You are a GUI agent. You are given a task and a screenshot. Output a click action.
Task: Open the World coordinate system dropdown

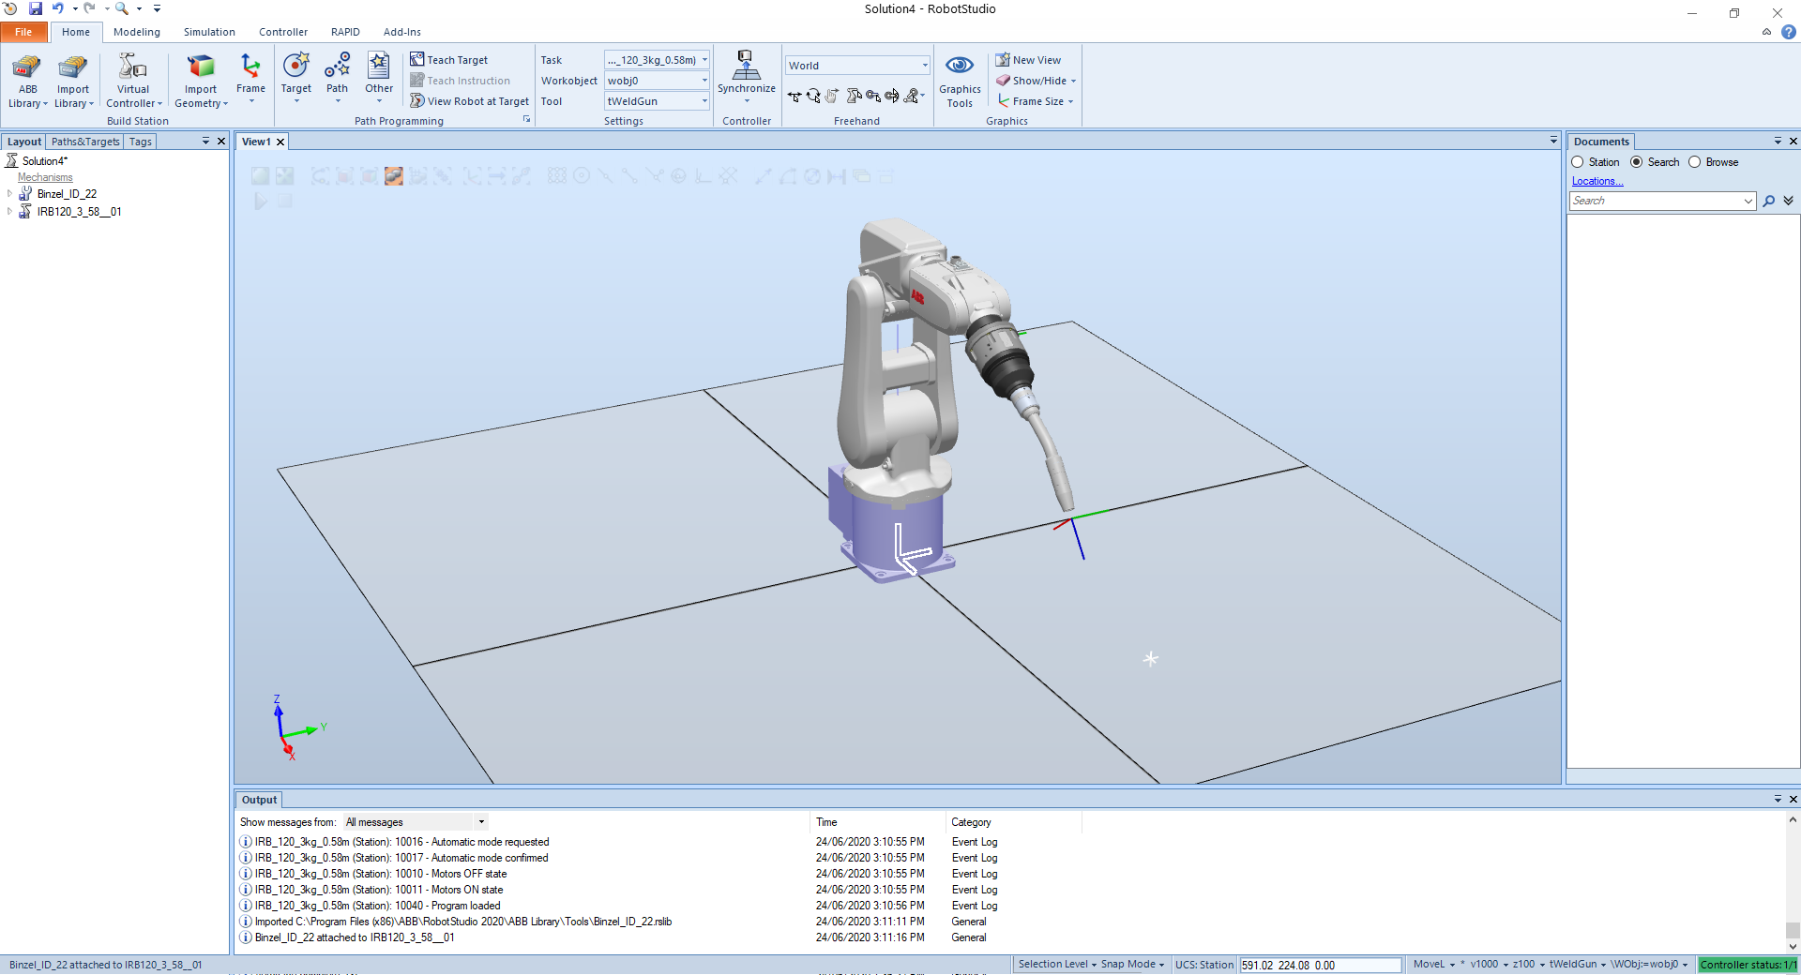(924, 66)
